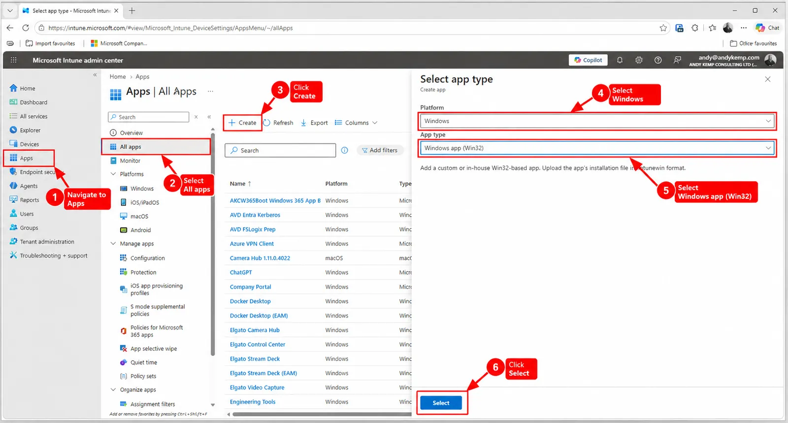The width and height of the screenshot is (788, 423).
Task: Open the App type dropdown
Action: pos(597,148)
